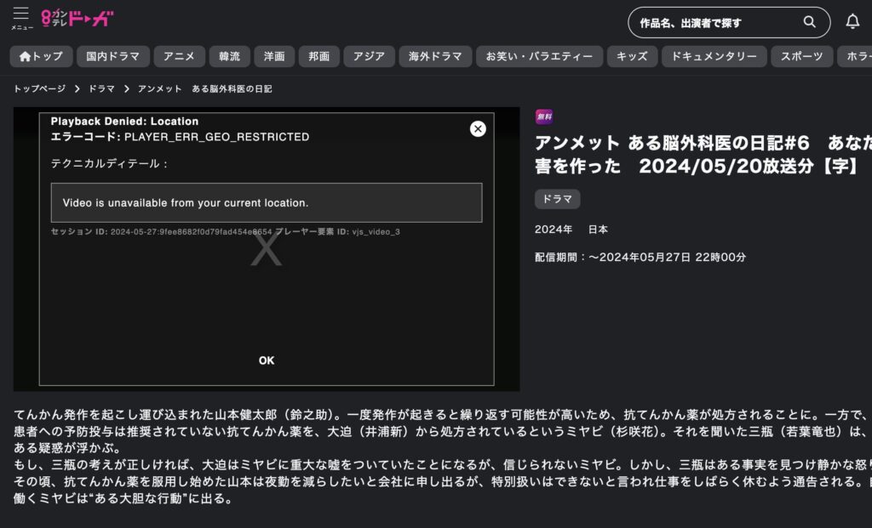872x528 pixels.
Task: Click the search magnifier icon
Action: tap(809, 22)
